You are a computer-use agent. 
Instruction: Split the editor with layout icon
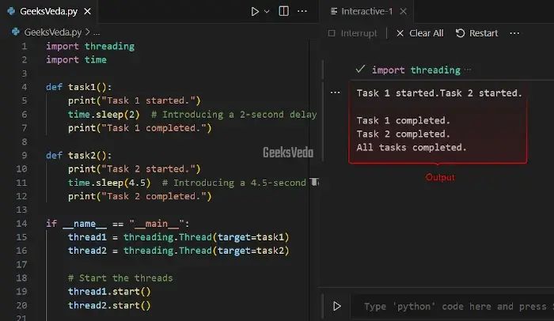coord(283,11)
